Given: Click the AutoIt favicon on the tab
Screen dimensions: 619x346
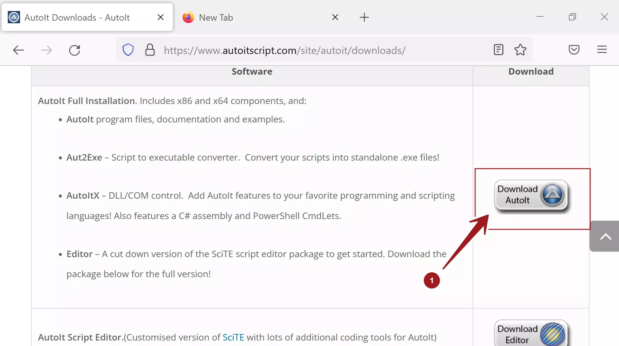Looking at the screenshot, I should pos(13,17).
